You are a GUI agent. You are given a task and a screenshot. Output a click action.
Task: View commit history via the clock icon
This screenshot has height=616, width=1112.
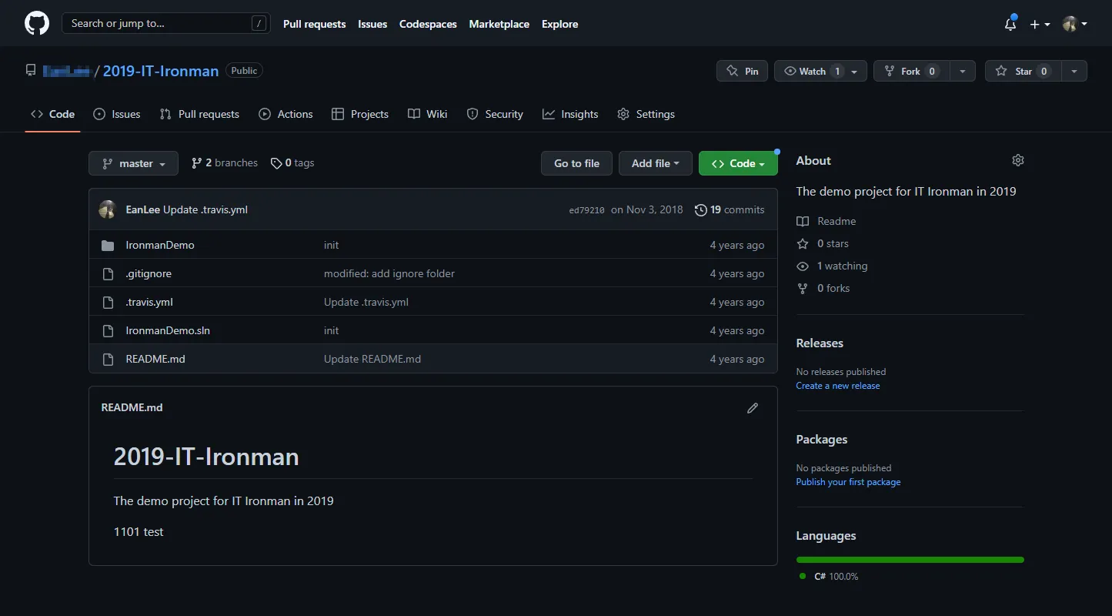click(x=700, y=209)
